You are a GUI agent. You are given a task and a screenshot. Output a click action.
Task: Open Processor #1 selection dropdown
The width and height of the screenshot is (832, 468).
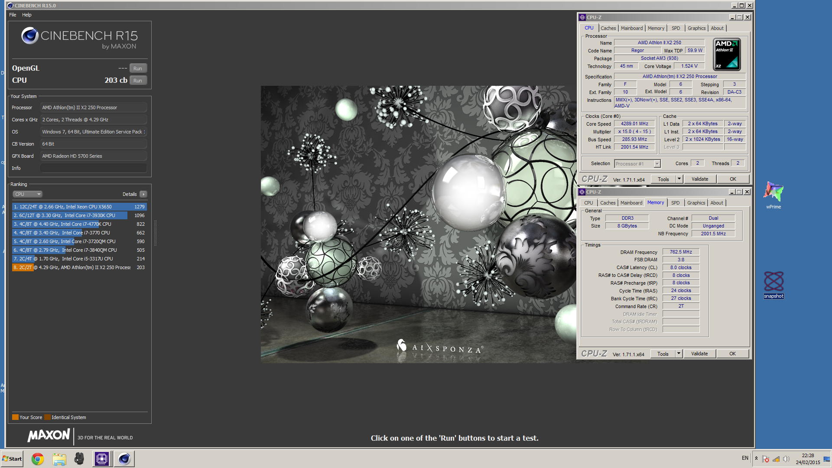point(637,164)
